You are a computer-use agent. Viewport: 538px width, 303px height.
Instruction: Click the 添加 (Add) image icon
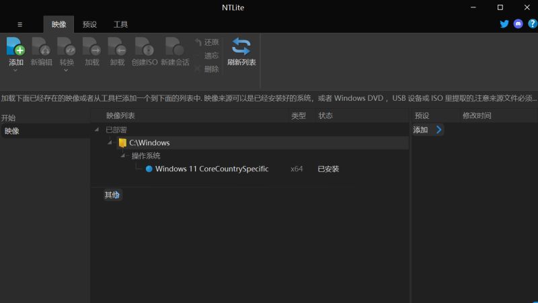point(15,46)
